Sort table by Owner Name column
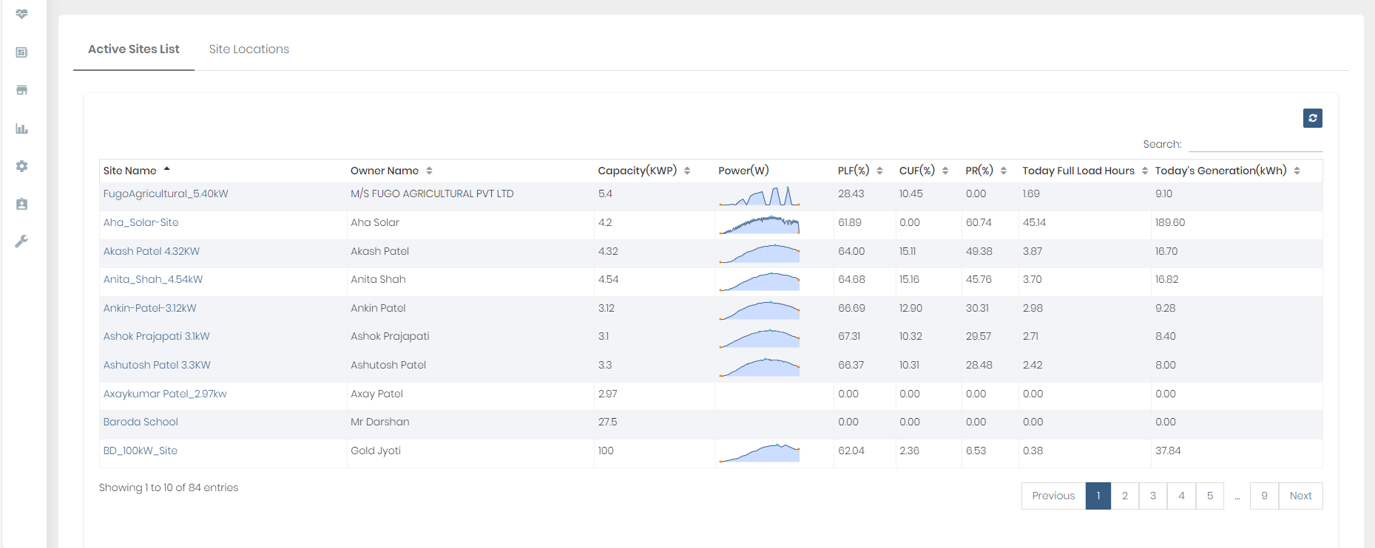The image size is (1375, 548). point(385,171)
